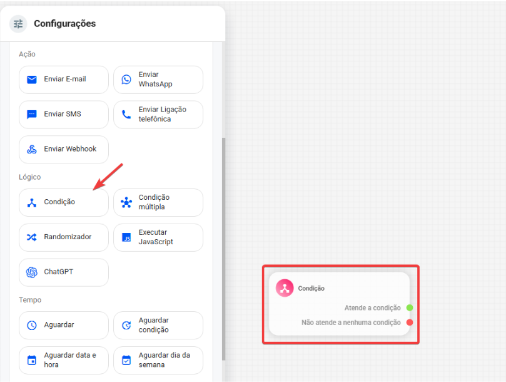Add an Enviar E-mail action
Viewport: 506px width, 382px height.
click(64, 80)
